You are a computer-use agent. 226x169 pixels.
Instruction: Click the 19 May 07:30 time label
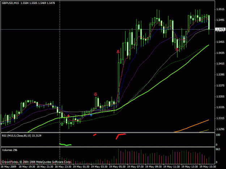point(135,167)
